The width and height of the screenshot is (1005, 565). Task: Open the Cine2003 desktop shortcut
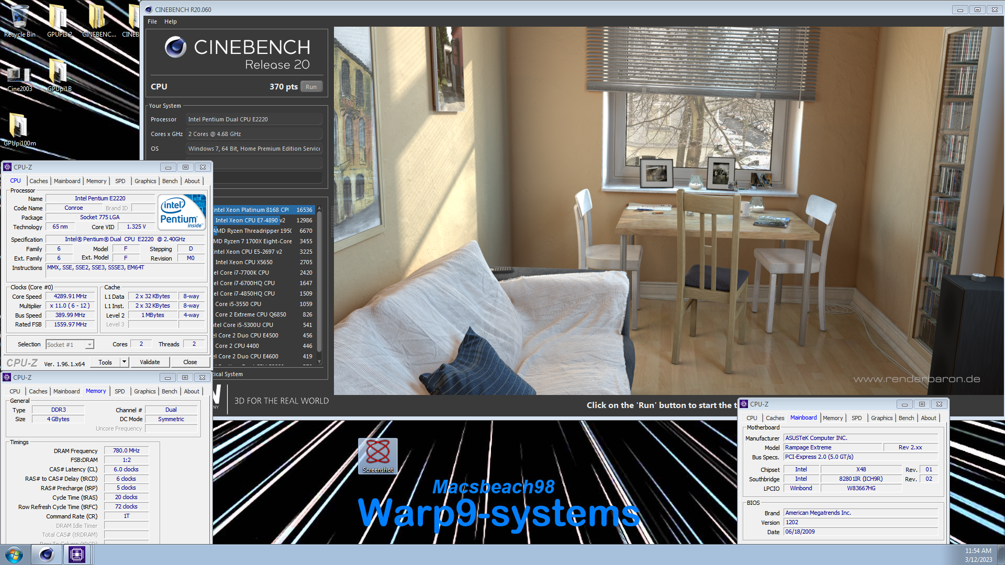[x=19, y=78]
